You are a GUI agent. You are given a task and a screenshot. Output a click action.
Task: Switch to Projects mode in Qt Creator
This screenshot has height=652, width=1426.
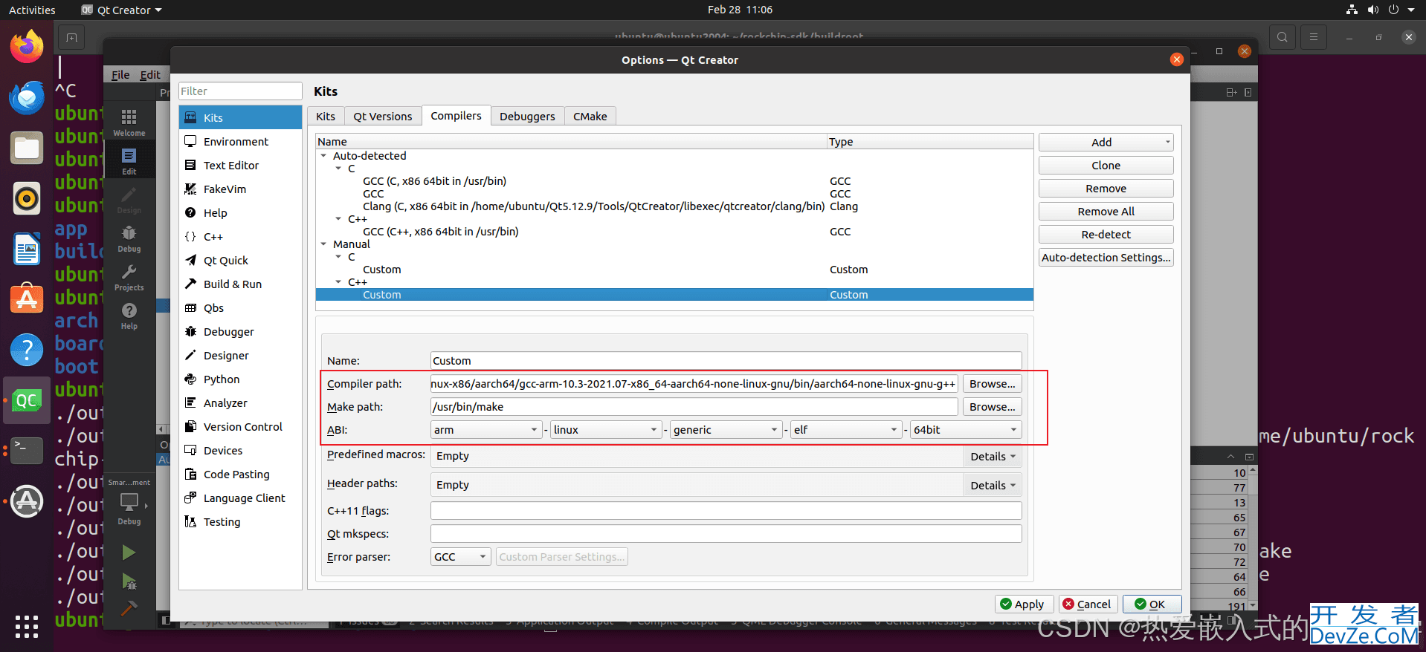(129, 277)
